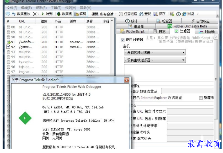Click the 保存 save toolbar button

tap(160, 14)
